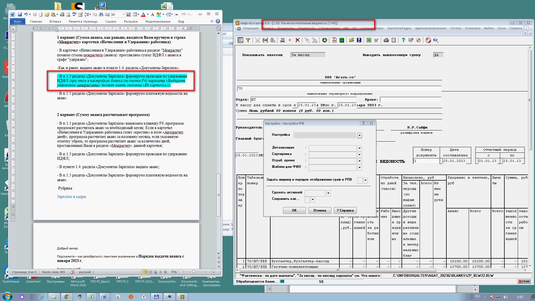Click the lifebuoy support icon
Viewport: 535px width, 301px height.
click(x=428, y=40)
